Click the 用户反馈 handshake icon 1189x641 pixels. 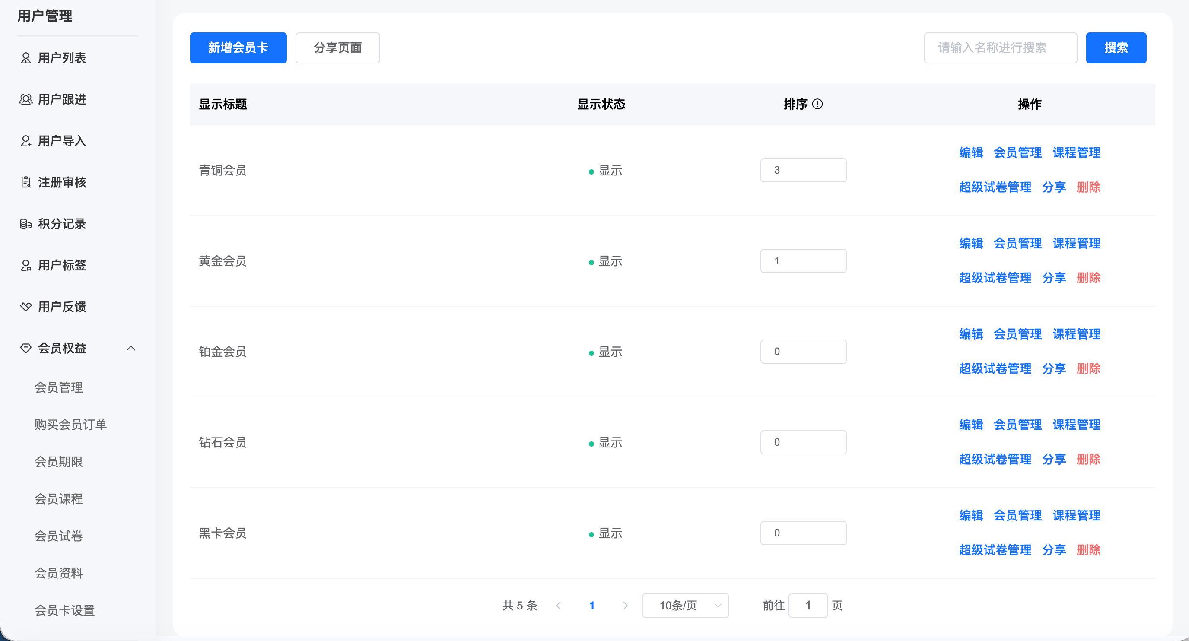pos(26,307)
